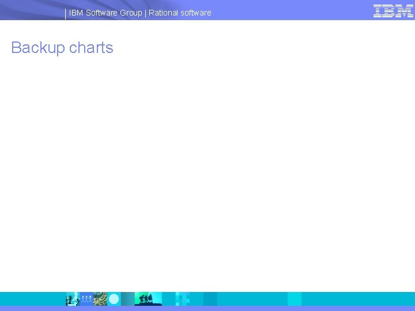Click the IBM logo in header
The width and height of the screenshot is (415, 311).
tap(393, 11)
